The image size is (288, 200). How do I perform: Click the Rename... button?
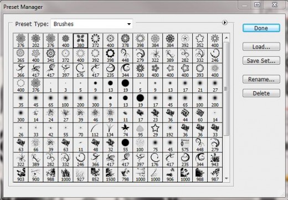point(261,80)
